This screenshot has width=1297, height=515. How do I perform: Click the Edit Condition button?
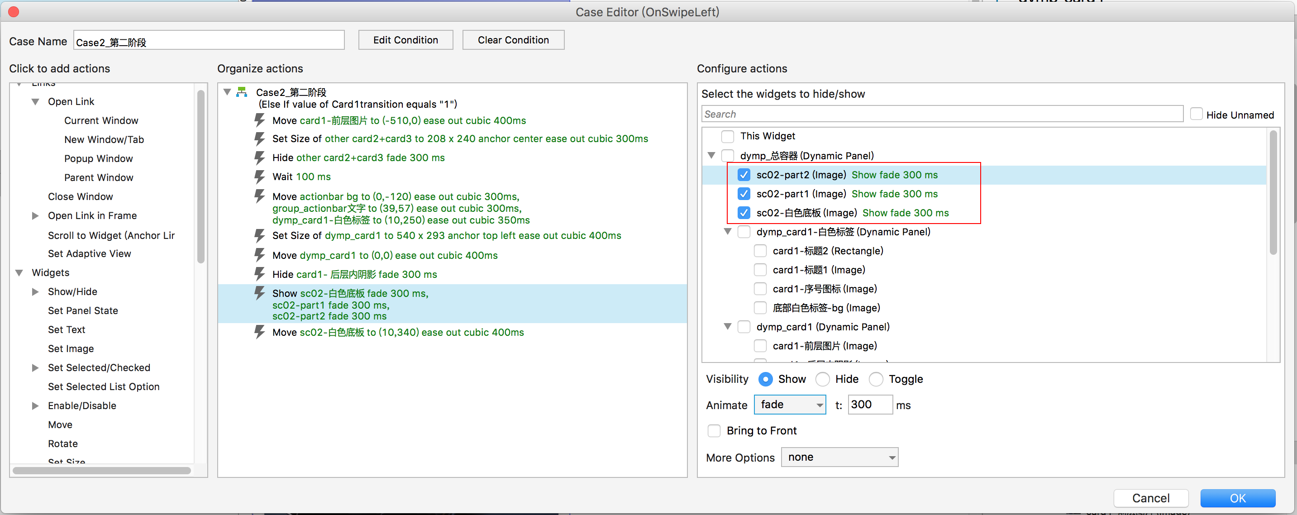405,40
